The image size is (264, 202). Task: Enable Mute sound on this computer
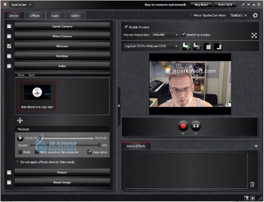pyautogui.click(x=37, y=152)
